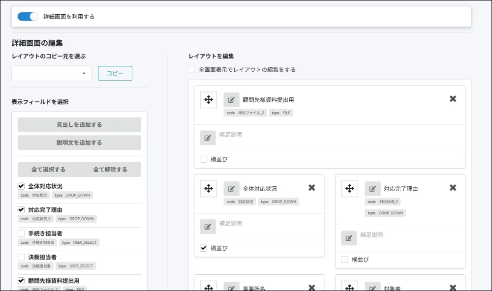Click 表示フィールドを選択 heading
Viewport: 492px width, 291px height.
pyautogui.click(x=40, y=102)
